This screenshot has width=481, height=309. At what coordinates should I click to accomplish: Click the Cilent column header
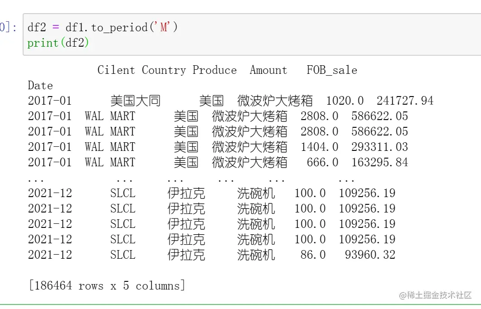[116, 70]
